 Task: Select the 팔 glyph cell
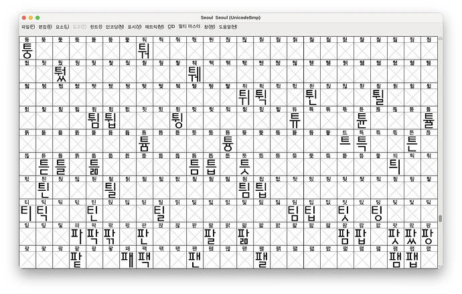pyautogui.click(x=211, y=236)
